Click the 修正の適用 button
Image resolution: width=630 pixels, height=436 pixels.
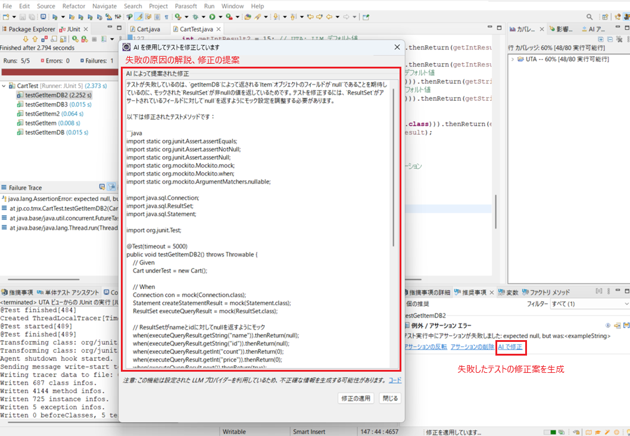coord(355,398)
